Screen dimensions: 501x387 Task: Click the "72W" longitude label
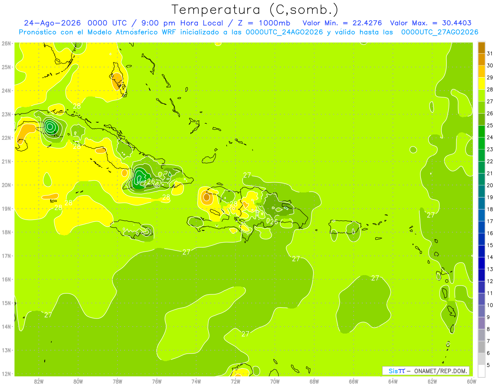235,381
